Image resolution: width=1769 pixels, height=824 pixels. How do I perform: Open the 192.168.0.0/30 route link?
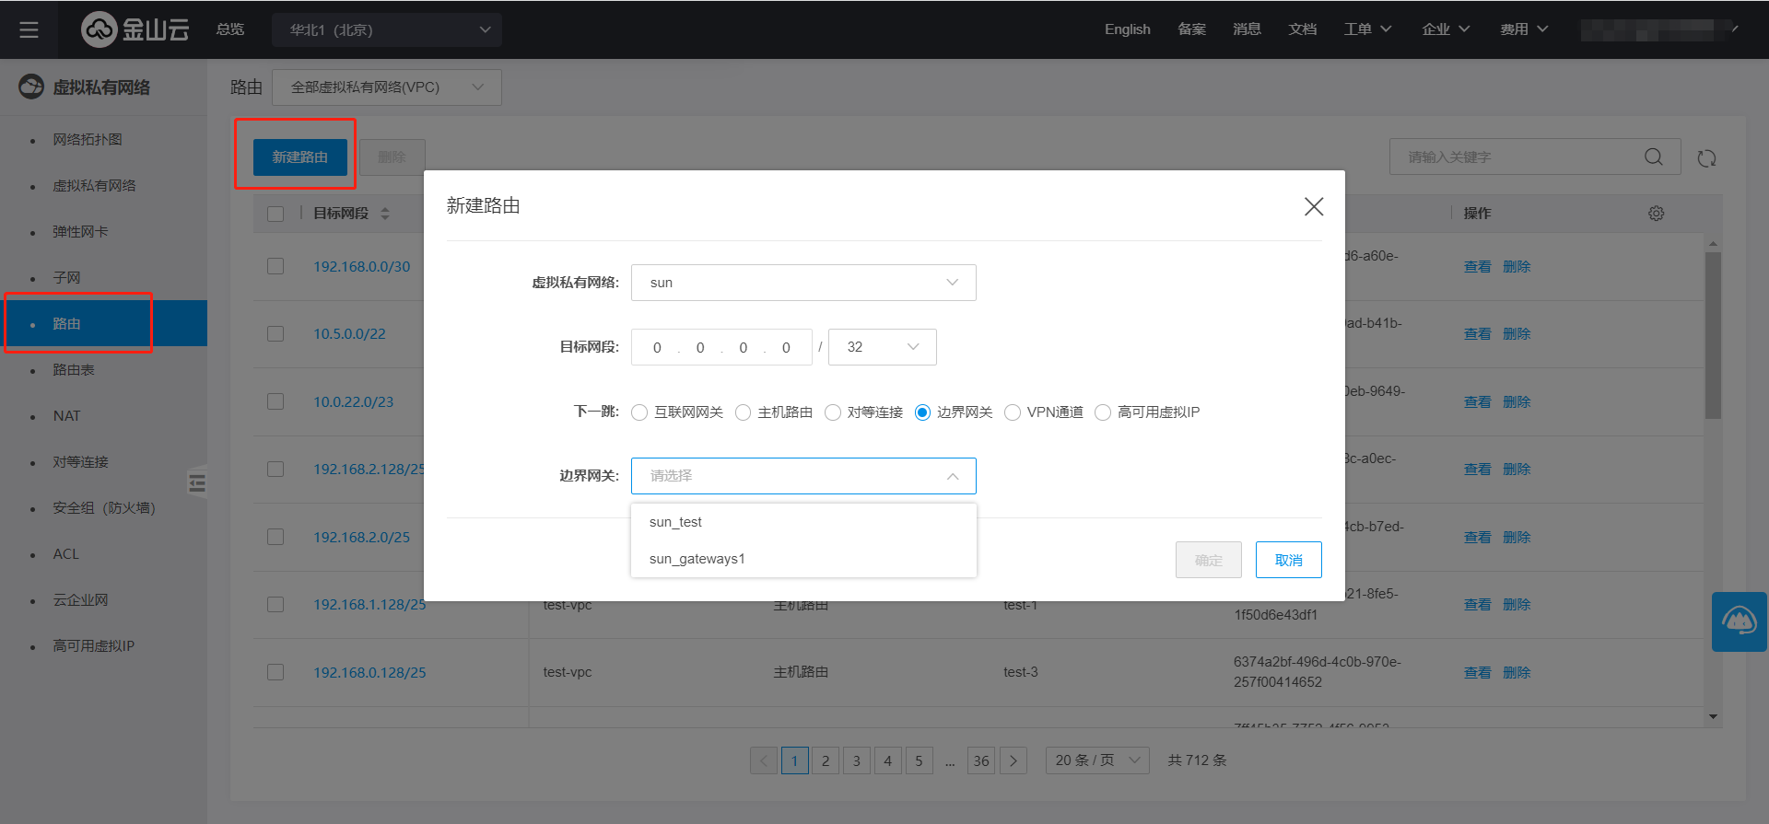(x=361, y=266)
